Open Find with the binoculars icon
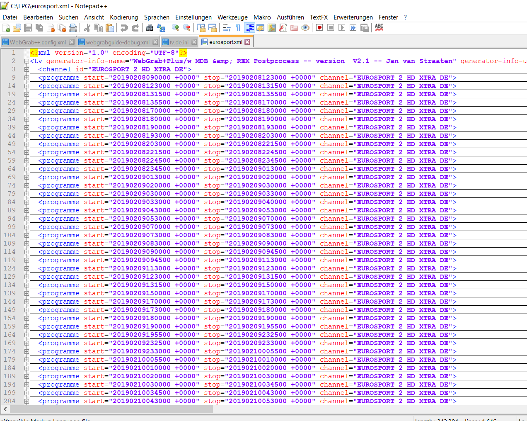This screenshot has height=421, width=527. (150, 28)
